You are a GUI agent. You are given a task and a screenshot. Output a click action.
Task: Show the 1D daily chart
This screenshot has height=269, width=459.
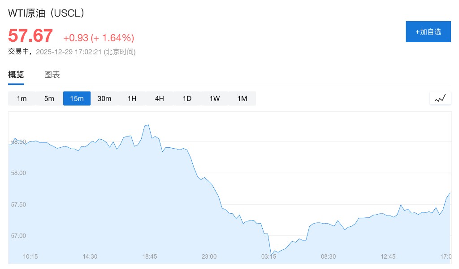coord(187,98)
